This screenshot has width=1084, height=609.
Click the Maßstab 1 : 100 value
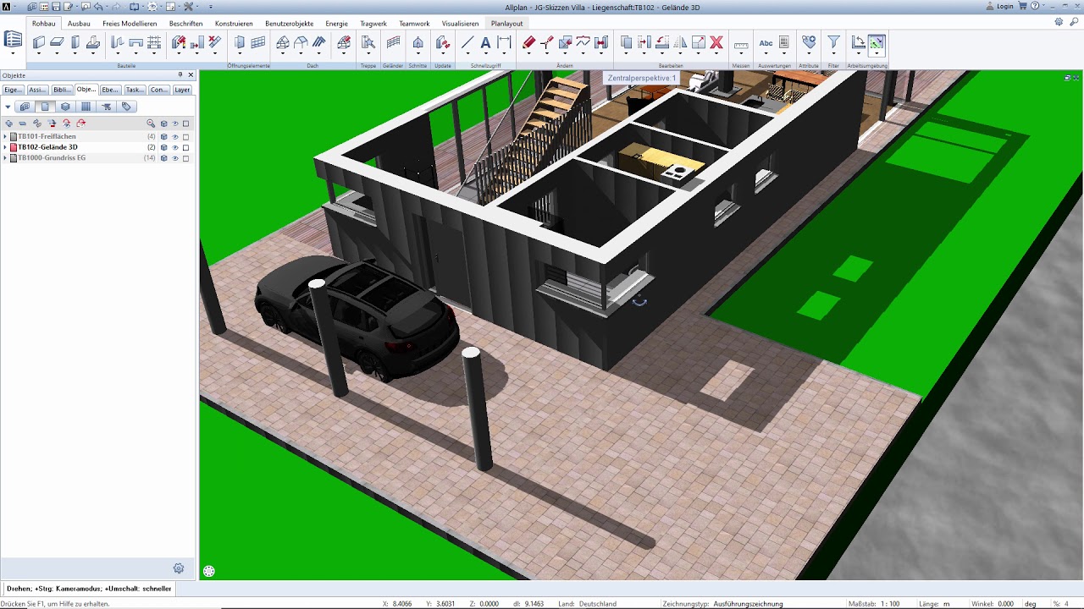(890, 604)
